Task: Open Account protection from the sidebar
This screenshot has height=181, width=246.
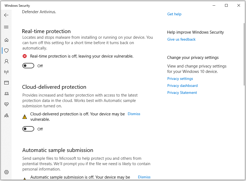Action: [6, 61]
